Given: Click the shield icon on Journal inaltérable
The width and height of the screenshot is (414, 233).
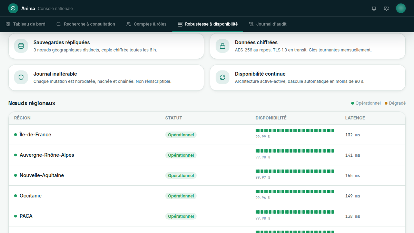Looking at the screenshot, I should [21, 77].
